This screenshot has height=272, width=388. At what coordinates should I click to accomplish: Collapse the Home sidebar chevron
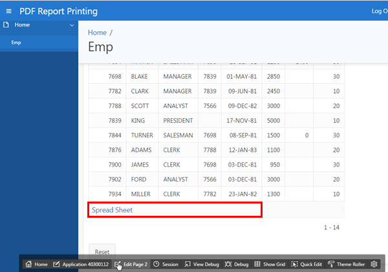point(72,25)
